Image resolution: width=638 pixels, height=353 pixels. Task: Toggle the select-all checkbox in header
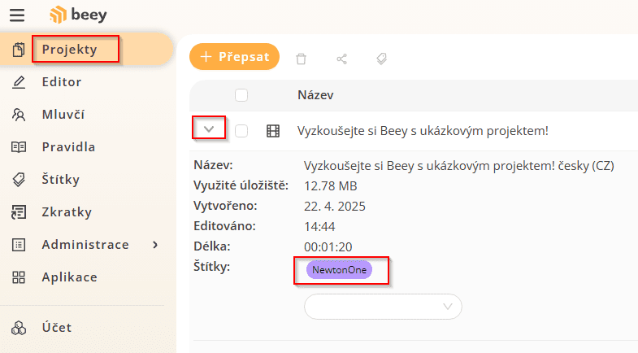[x=241, y=95]
